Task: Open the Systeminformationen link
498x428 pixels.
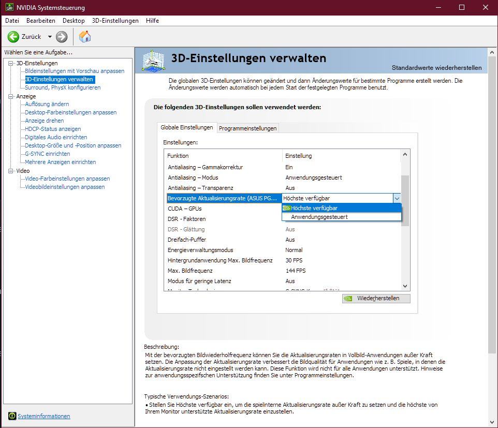Action: (x=44, y=416)
